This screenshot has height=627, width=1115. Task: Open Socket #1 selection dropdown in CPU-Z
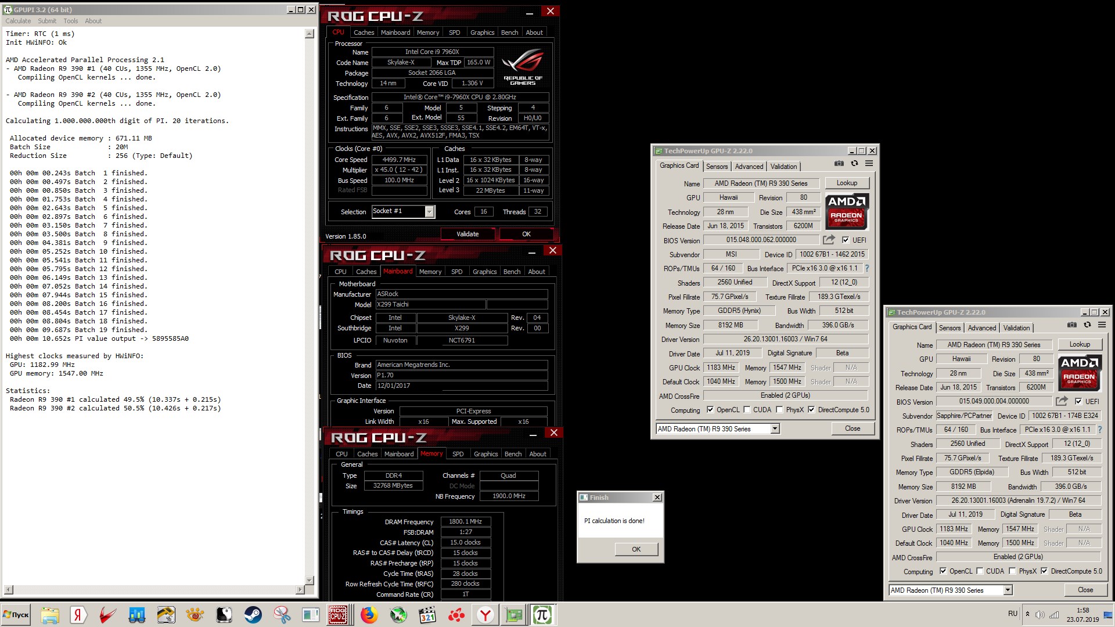coord(429,212)
